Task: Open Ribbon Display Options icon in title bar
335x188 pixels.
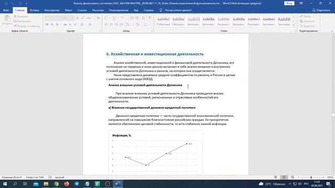Action: pyautogui.click(x=301, y=3)
